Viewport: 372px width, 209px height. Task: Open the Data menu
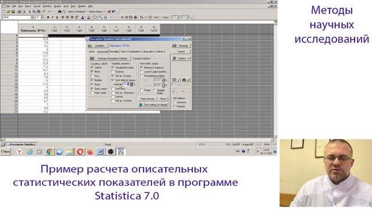pos(73,6)
